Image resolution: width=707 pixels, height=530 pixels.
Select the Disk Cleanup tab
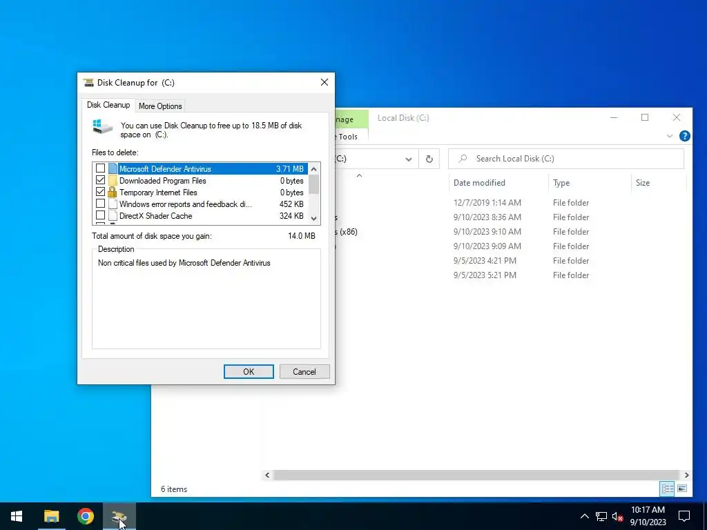pyautogui.click(x=108, y=105)
